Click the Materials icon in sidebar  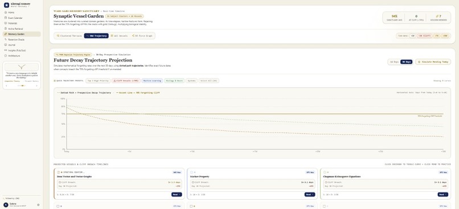(6, 23)
